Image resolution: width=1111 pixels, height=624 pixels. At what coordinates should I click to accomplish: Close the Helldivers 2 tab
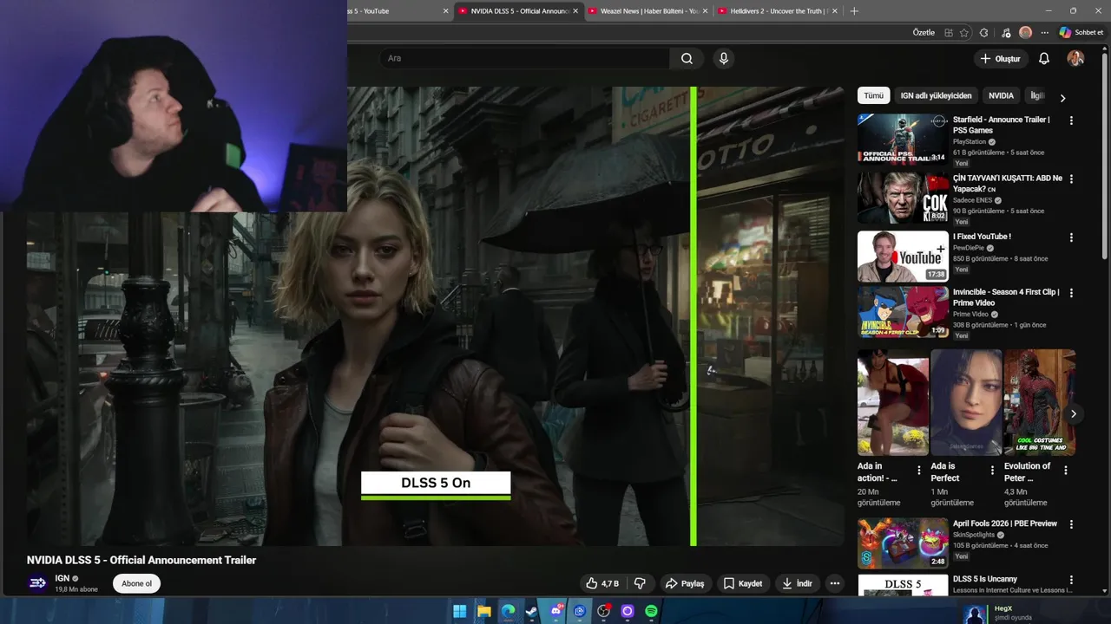point(835,11)
